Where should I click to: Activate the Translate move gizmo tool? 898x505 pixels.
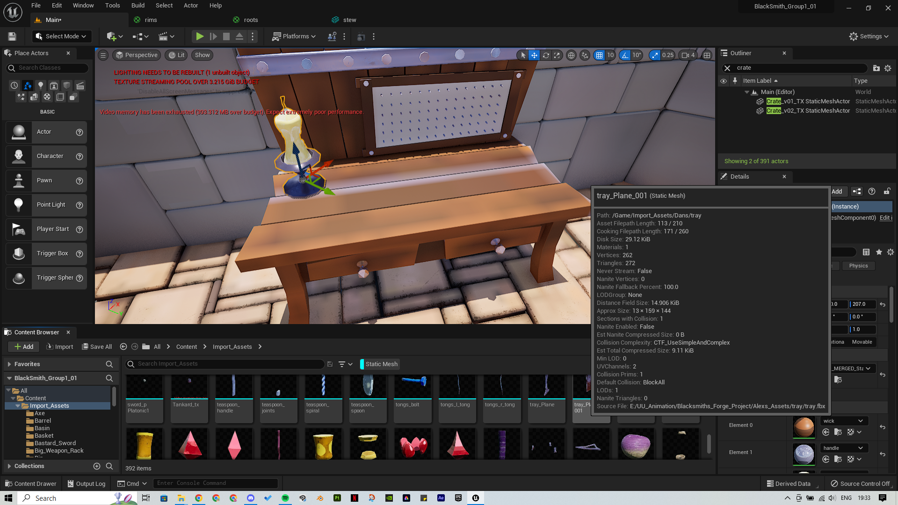[x=534, y=55]
